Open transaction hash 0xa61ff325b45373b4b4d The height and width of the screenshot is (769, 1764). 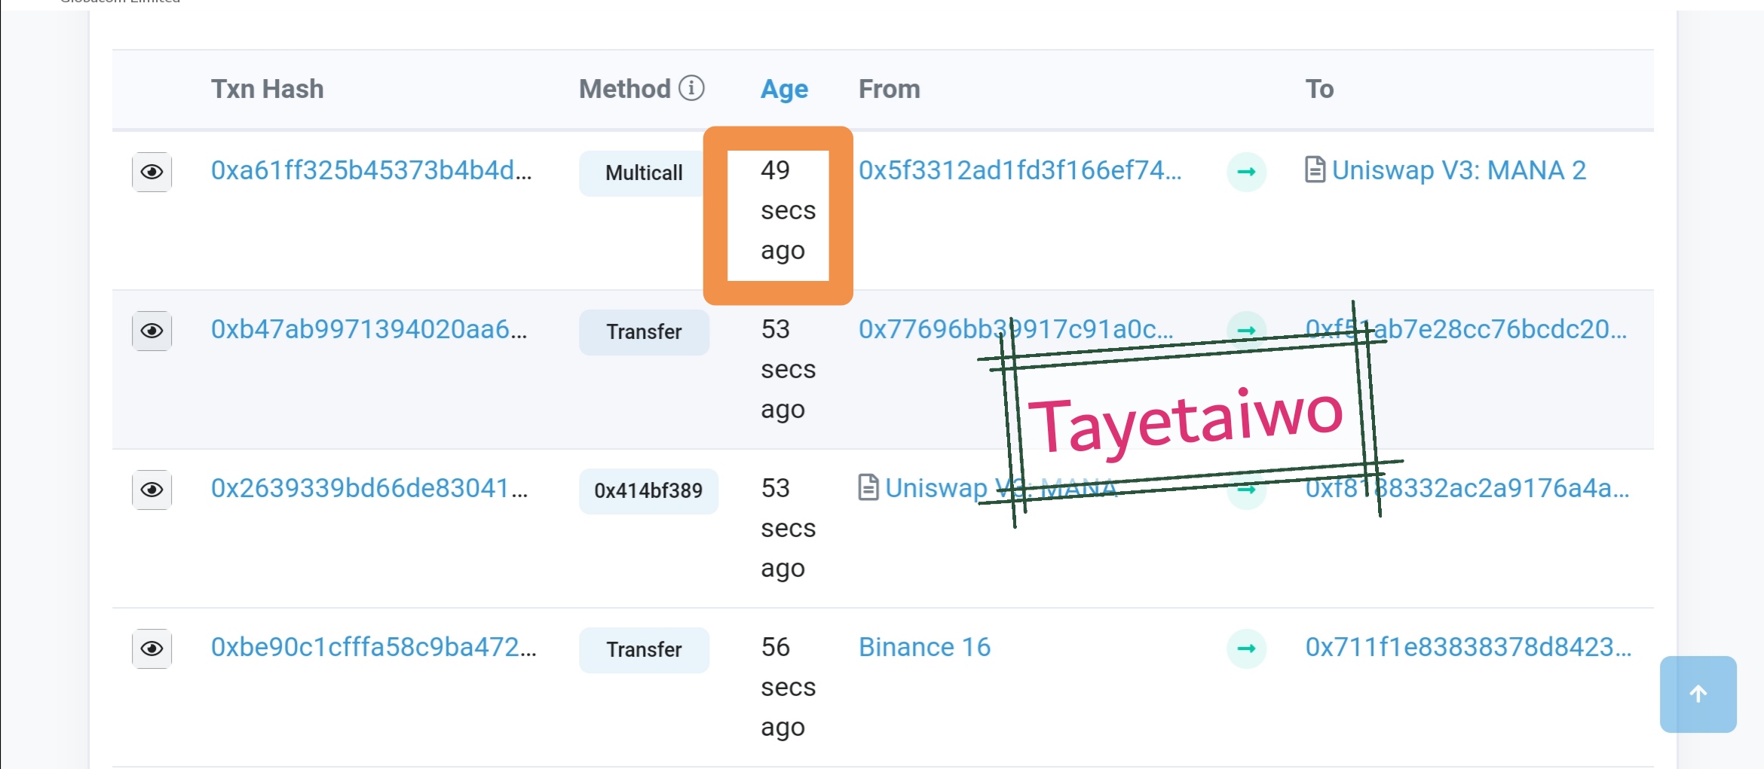(371, 171)
